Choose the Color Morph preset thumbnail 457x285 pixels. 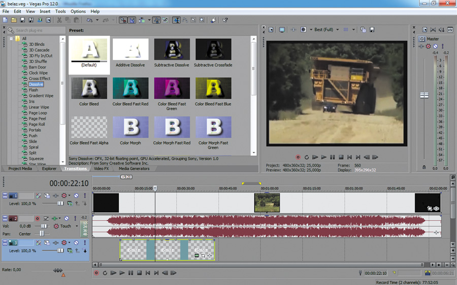(130, 127)
